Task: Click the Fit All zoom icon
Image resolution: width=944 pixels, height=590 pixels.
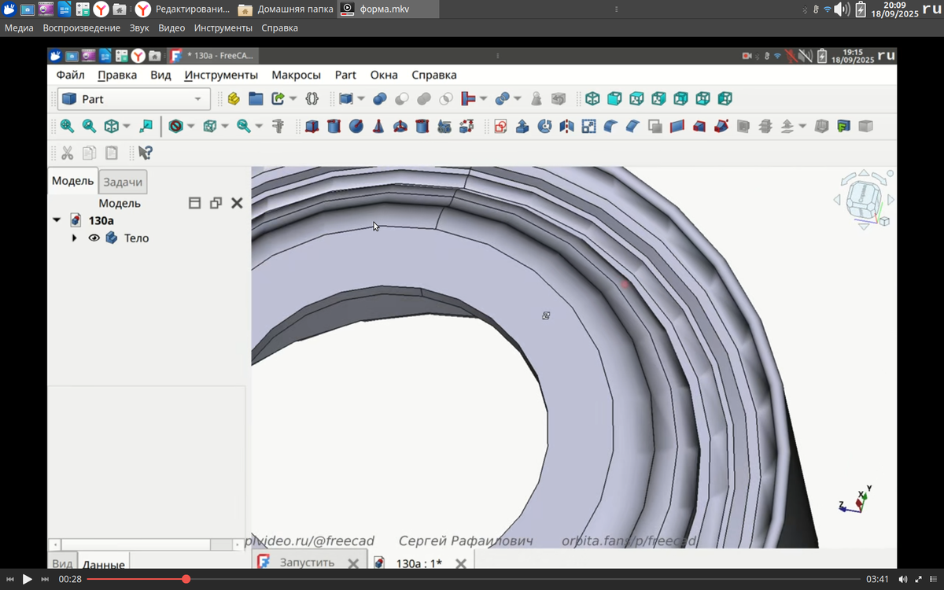Action: 67,126
